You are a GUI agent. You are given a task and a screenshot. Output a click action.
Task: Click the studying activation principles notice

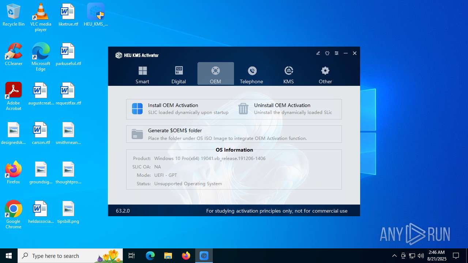point(277,211)
